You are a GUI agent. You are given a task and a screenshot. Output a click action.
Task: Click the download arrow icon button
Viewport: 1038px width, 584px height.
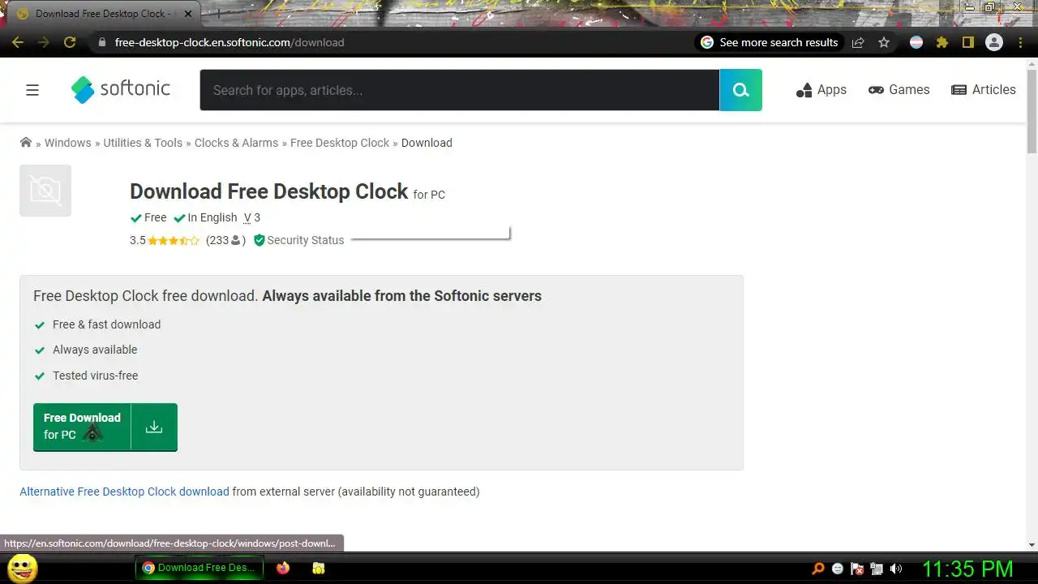[154, 427]
